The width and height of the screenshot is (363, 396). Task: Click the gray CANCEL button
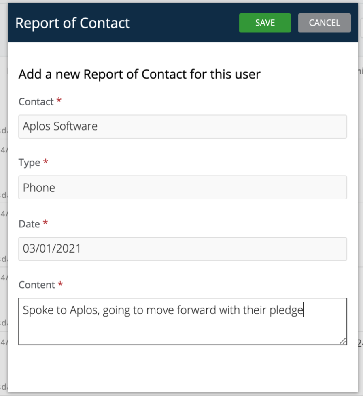[x=325, y=23]
